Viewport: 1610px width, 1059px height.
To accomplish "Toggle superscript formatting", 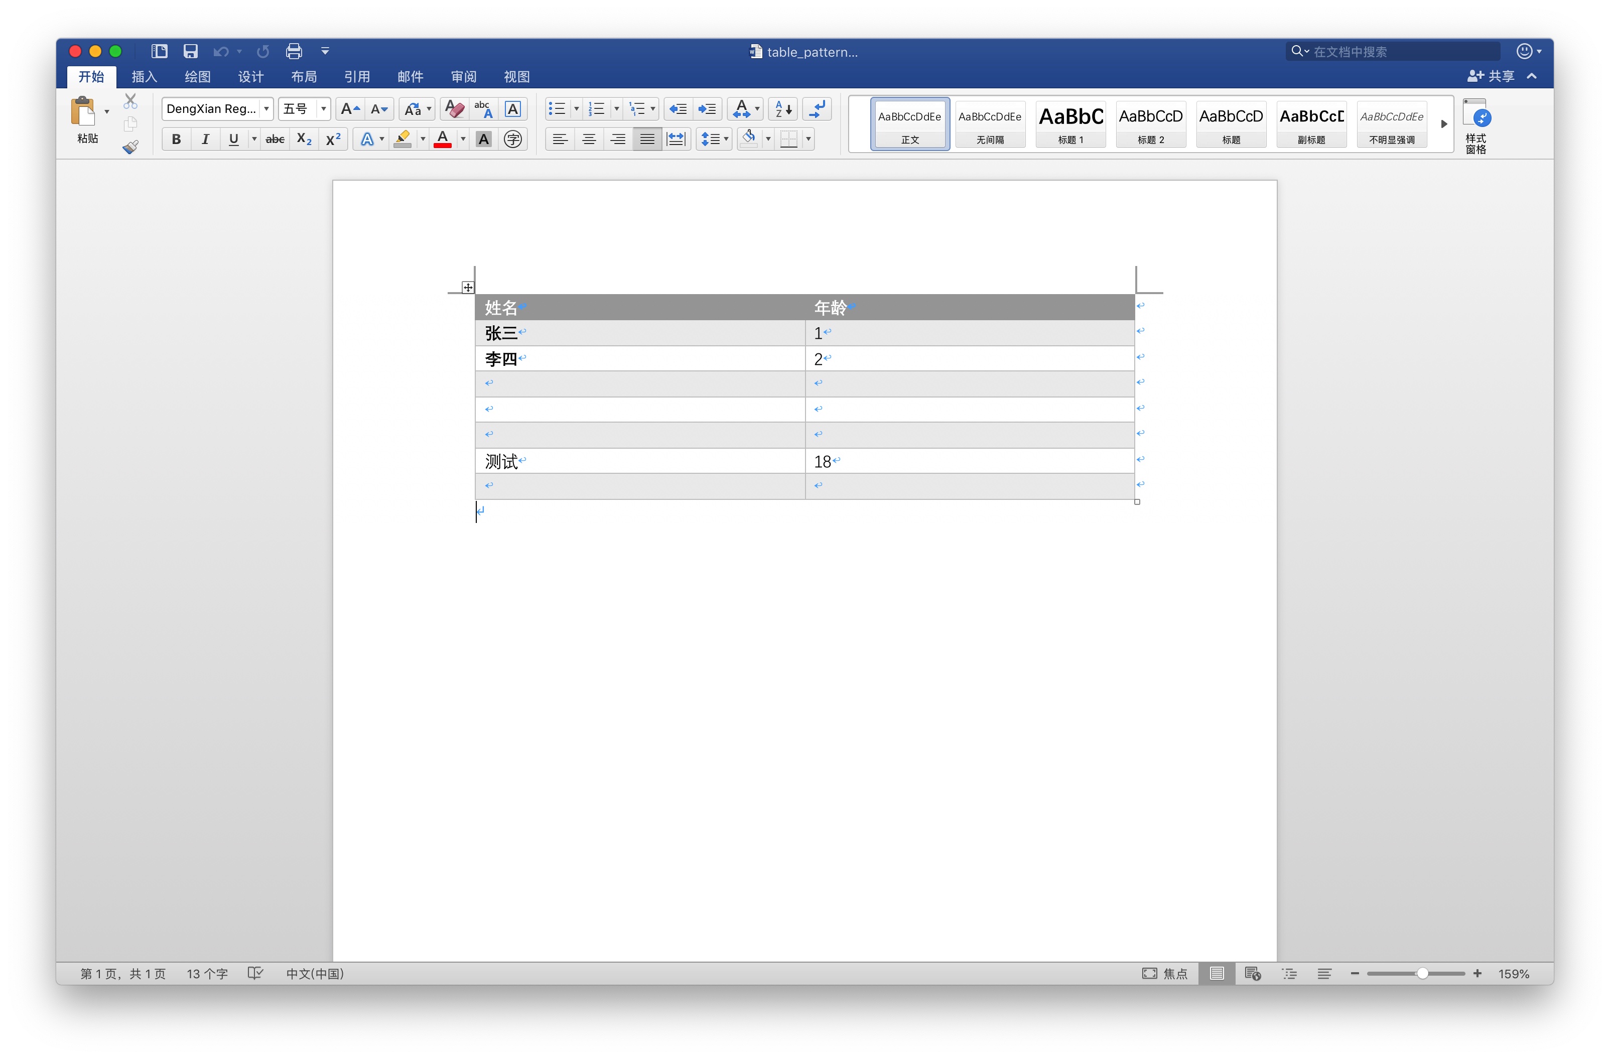I will pyautogui.click(x=334, y=140).
